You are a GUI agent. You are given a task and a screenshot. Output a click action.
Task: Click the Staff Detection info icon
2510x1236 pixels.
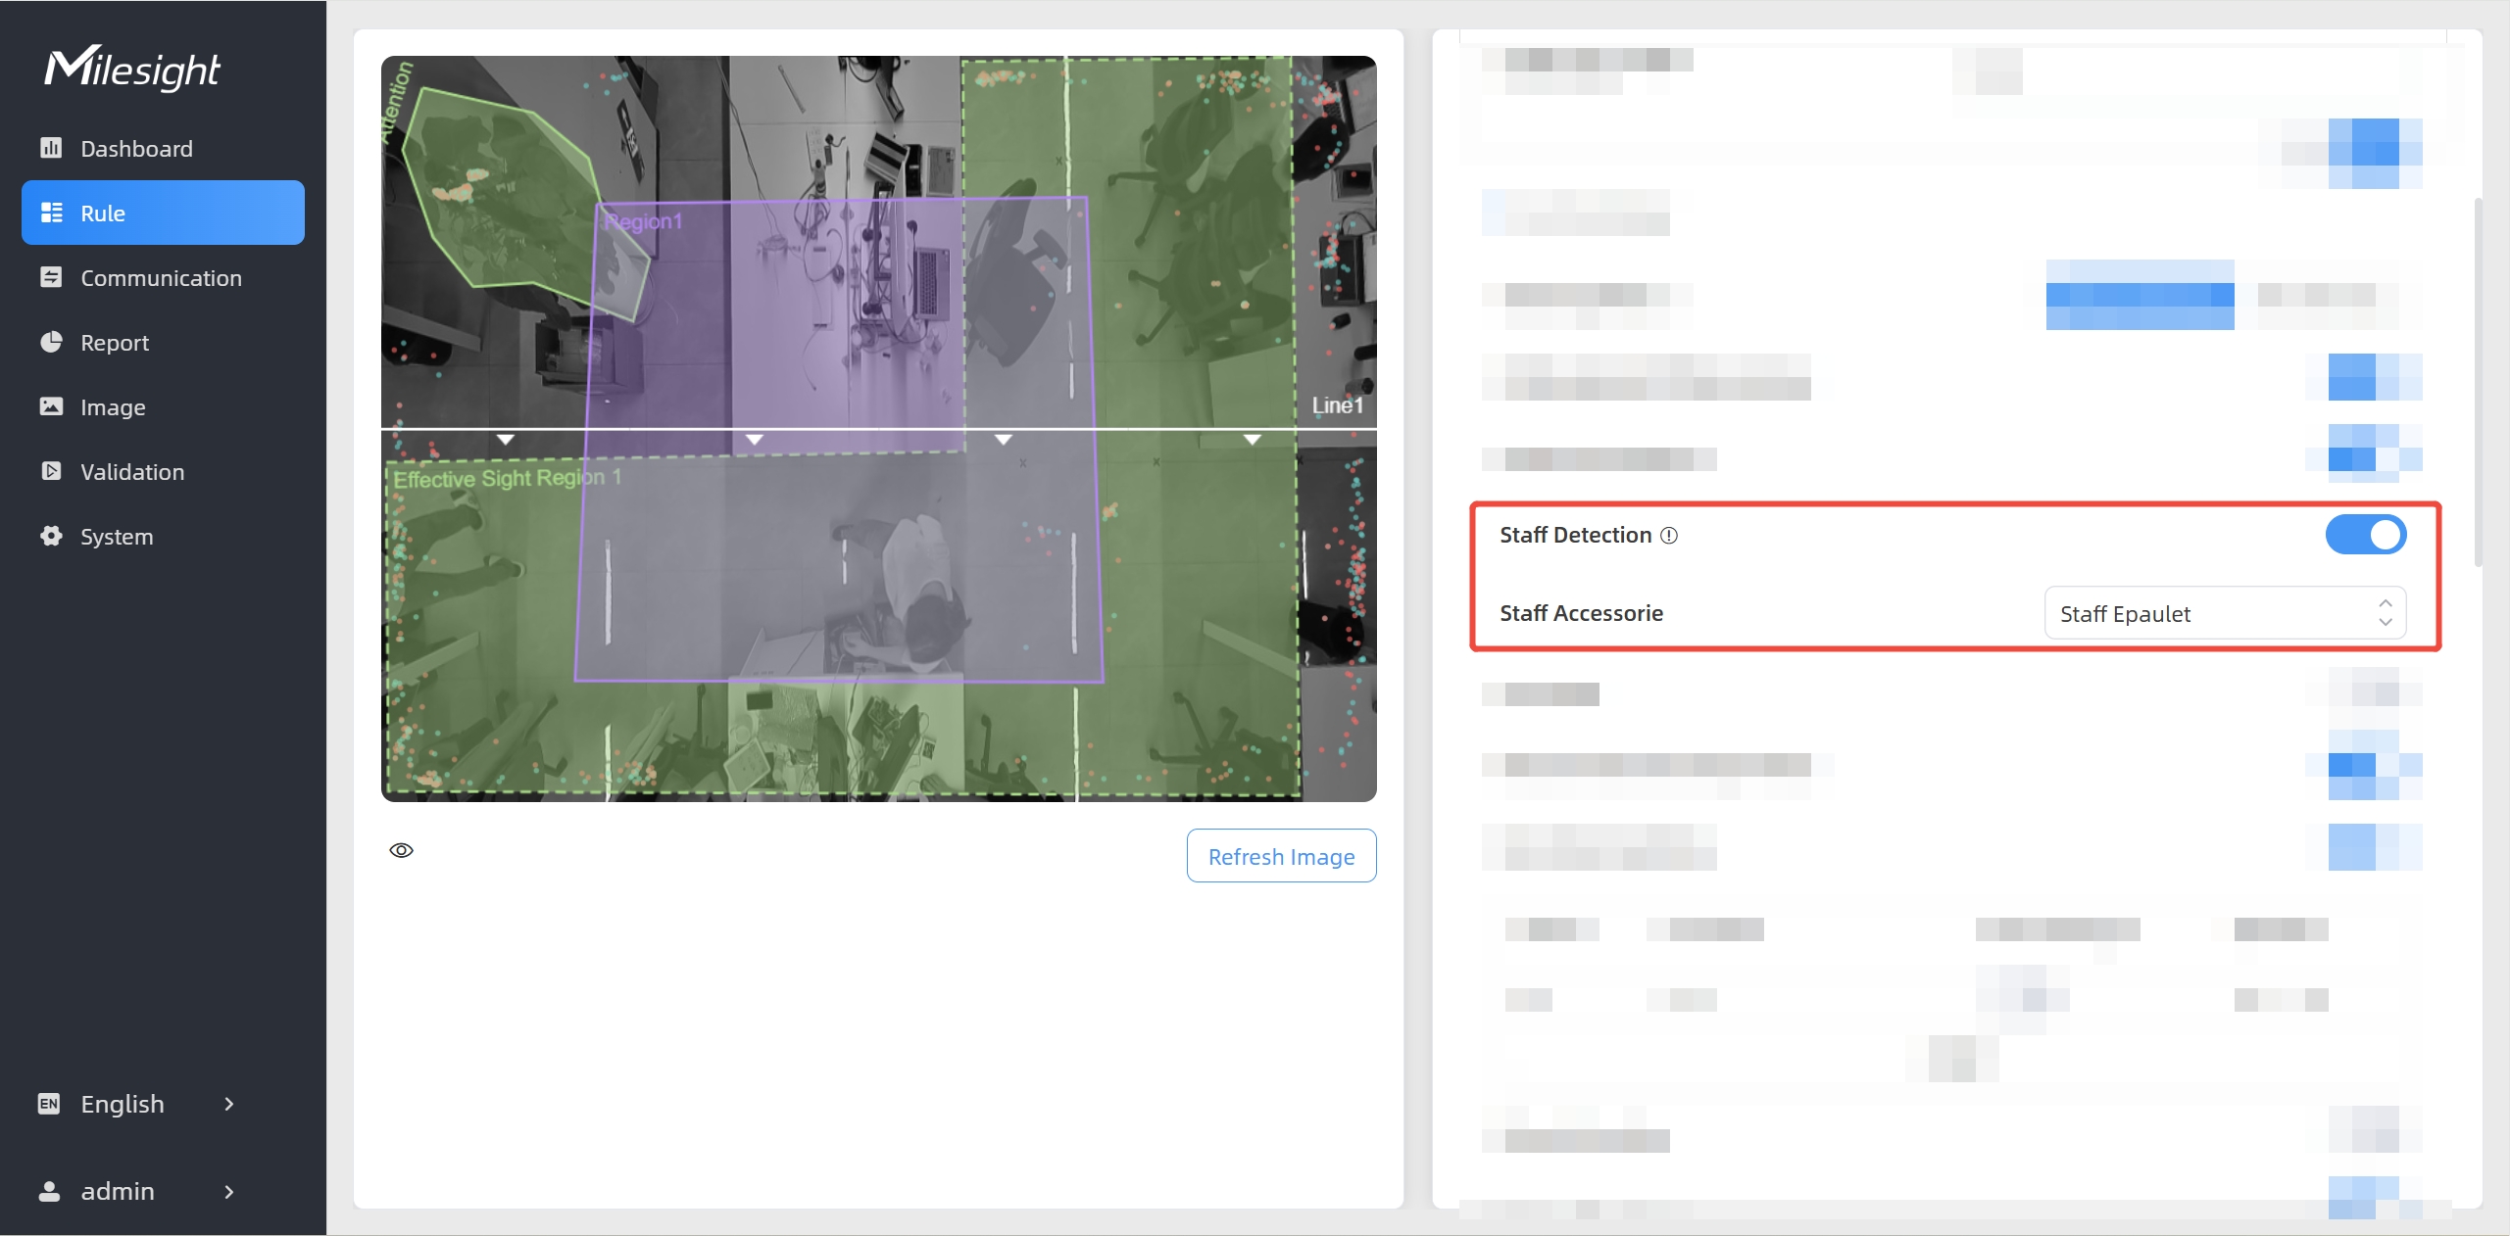(x=1669, y=536)
